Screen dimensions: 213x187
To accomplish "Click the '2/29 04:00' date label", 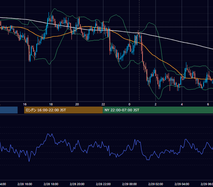I will click(x=182, y=184).
